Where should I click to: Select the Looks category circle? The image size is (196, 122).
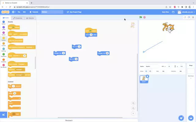pos(4,27)
